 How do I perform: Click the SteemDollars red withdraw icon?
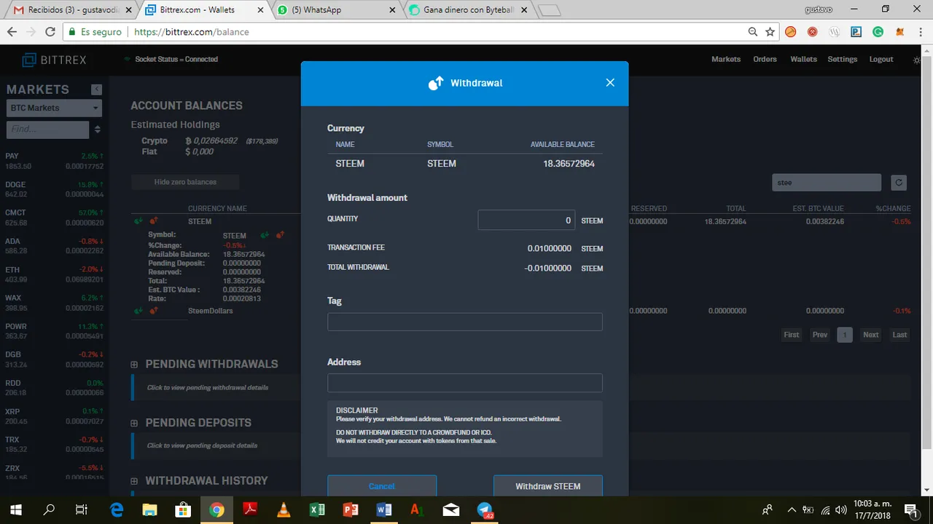pyautogui.click(x=153, y=311)
